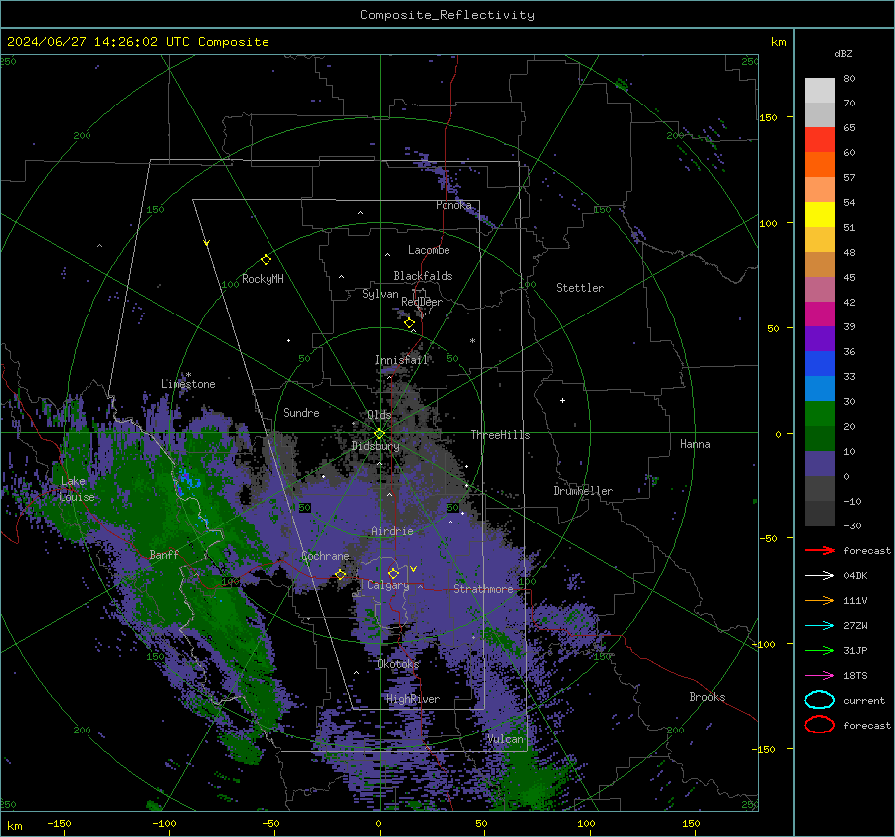Click the Lacombe label
The width and height of the screenshot is (895, 837).
coord(429,250)
